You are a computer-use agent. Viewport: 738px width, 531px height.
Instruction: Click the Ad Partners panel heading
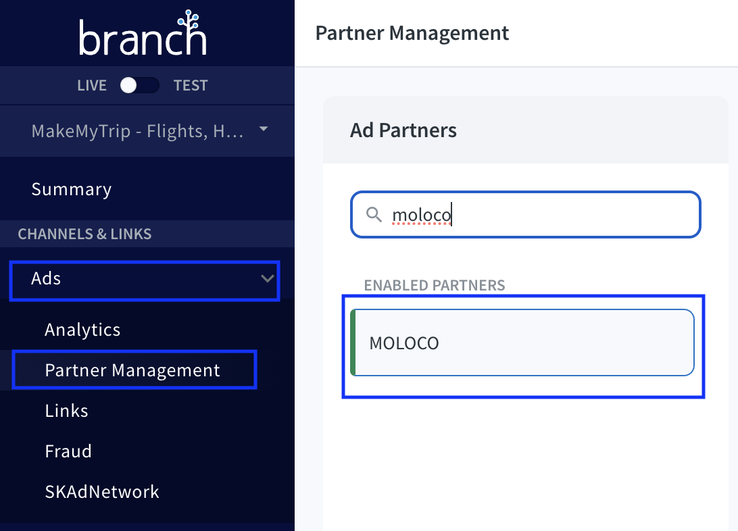coord(403,130)
